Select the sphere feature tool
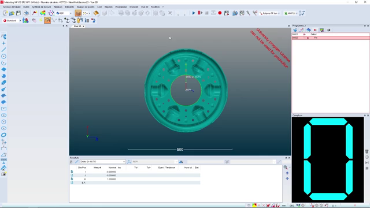The width and height of the screenshot is (370, 208). point(3,76)
